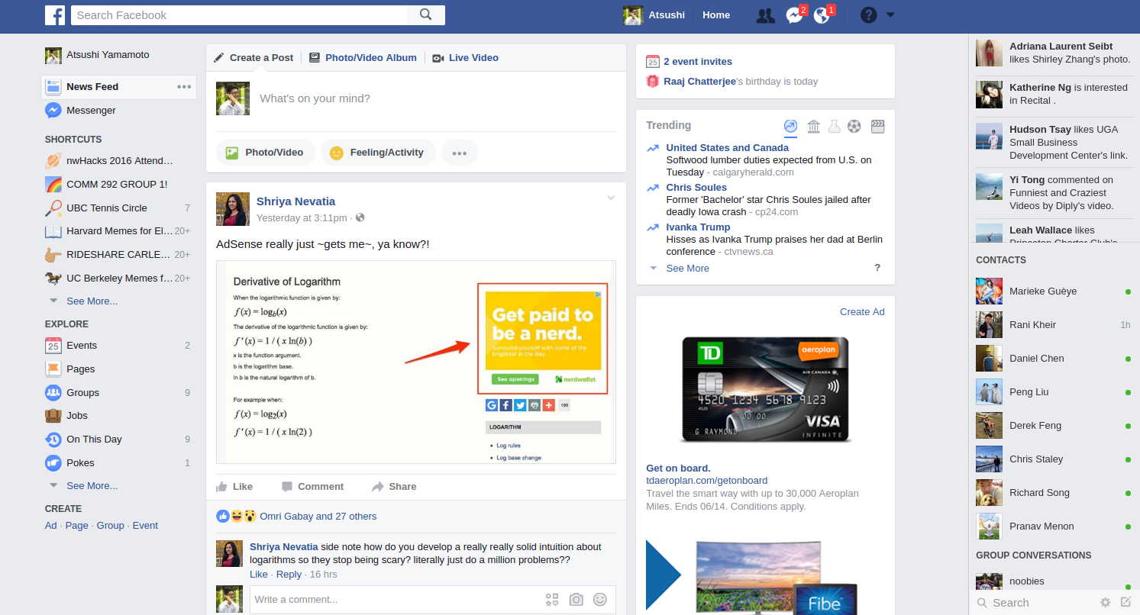Click Home in the top bar

[716, 15]
